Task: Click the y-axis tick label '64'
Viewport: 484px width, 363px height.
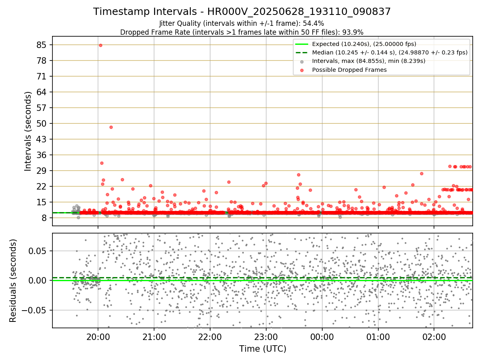Action: 42,92
